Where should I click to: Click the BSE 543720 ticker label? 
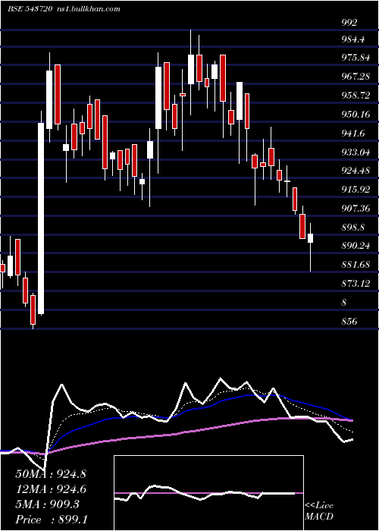click(x=30, y=8)
